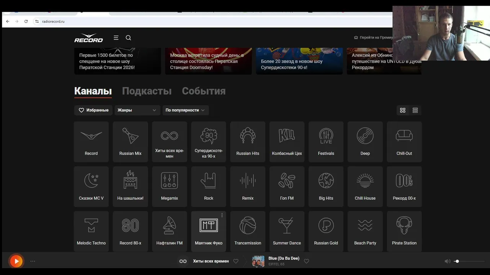Open the Record channel tile
Screen dimensions: 490x275
point(91,142)
